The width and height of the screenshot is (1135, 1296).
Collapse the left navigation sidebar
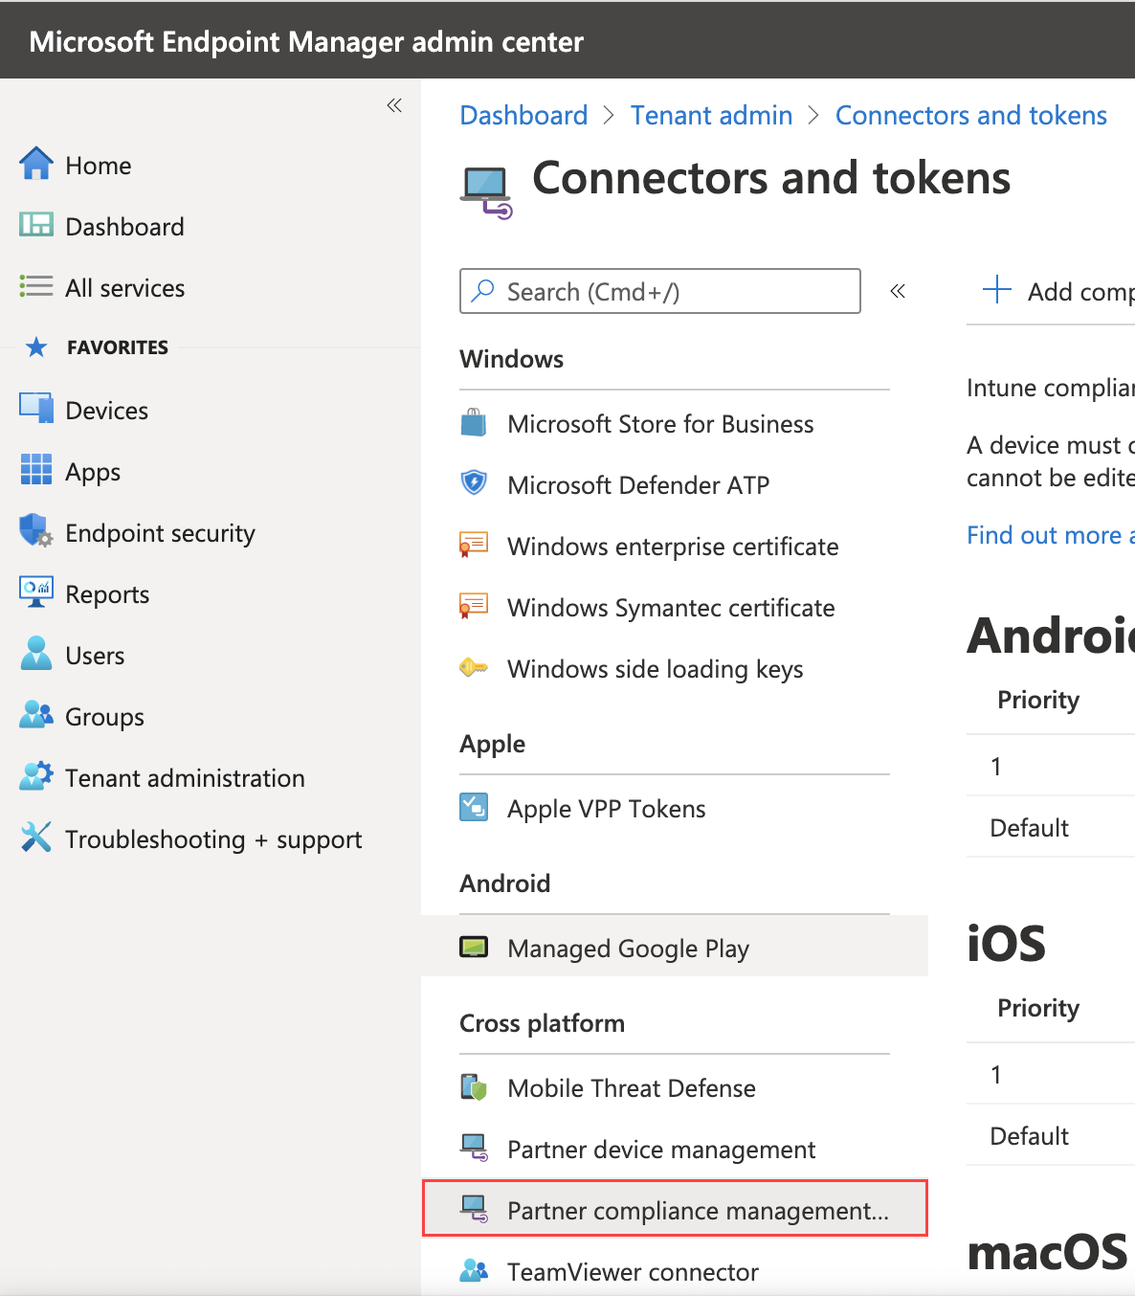(394, 105)
